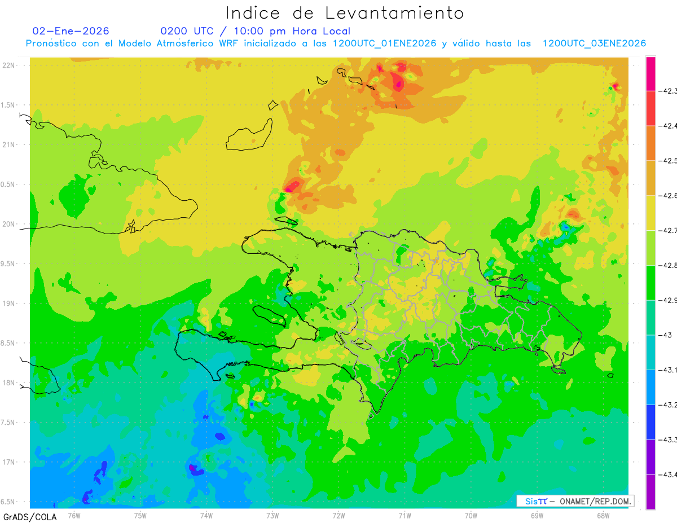Click the '-42.9' color scale value
This screenshot has width=677, height=523.
click(x=667, y=300)
